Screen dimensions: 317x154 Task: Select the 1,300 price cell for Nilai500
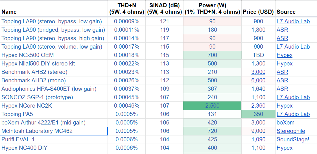(258, 64)
